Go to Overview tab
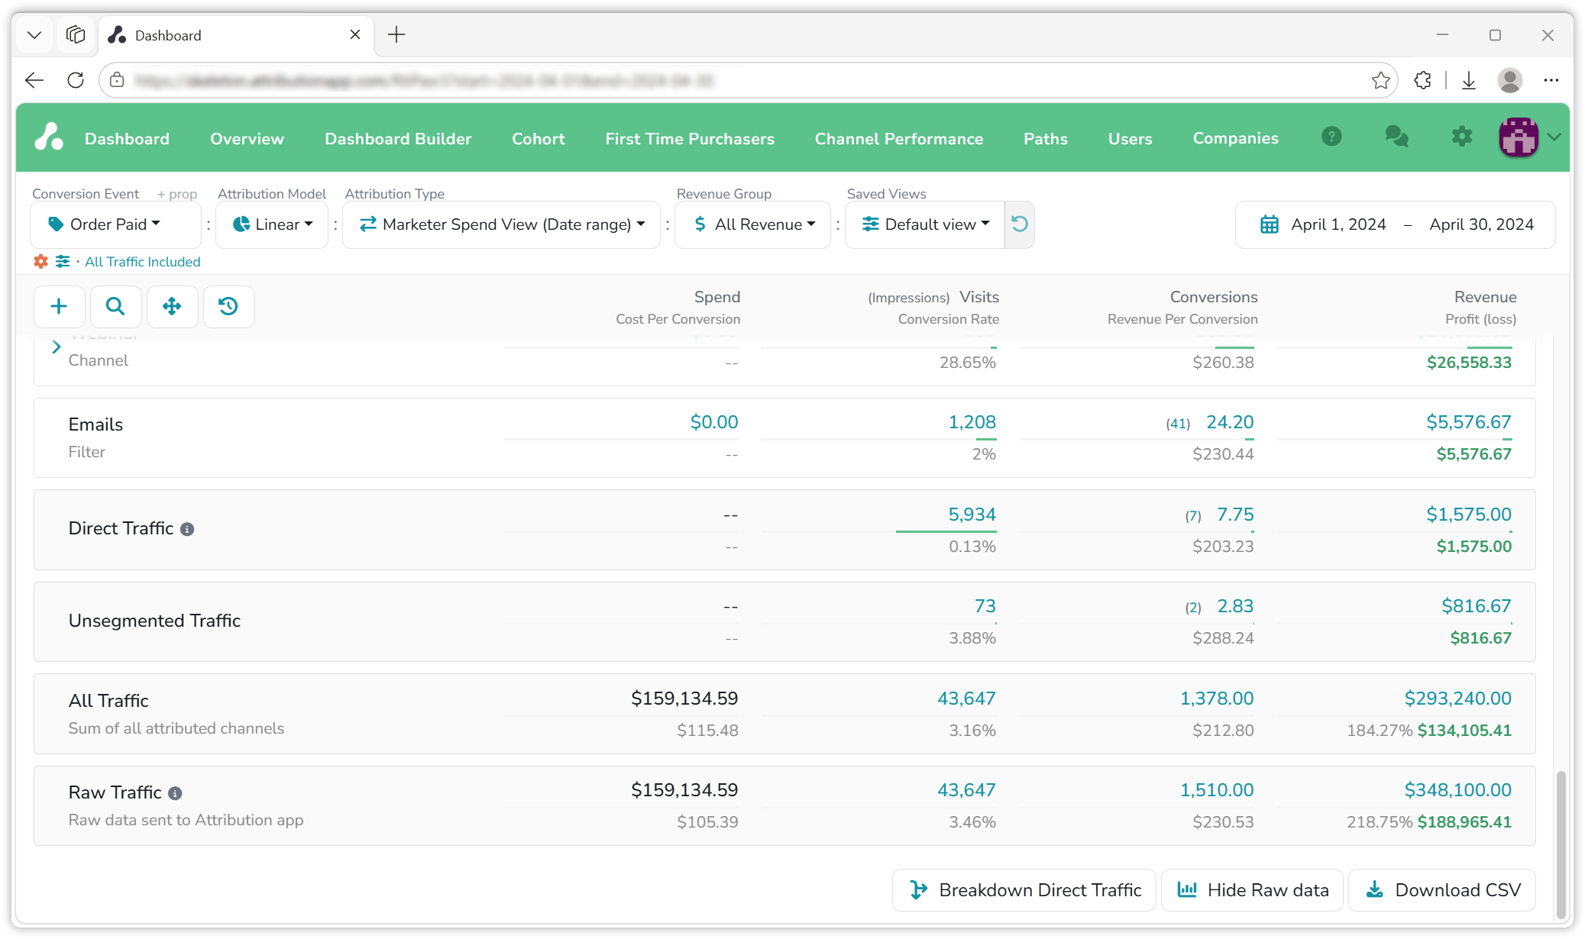Viewport: 1585px width, 939px height. point(247,138)
